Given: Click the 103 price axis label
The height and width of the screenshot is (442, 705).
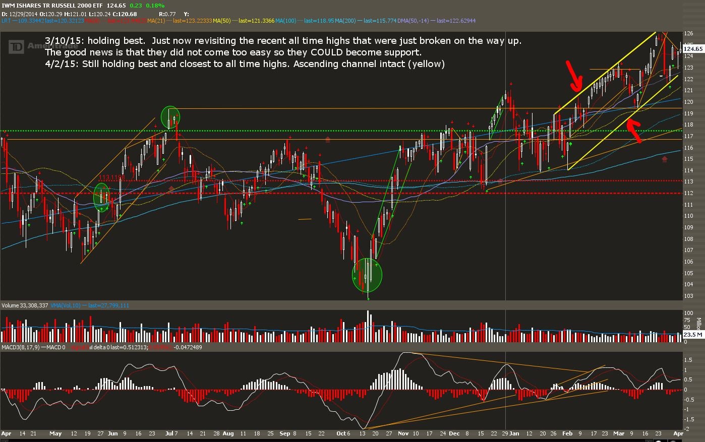Looking at the screenshot, I should 688,296.
